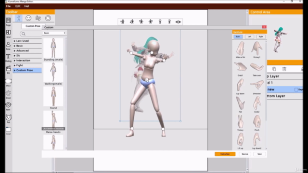Click the canvas vertical scrollbar
Viewport: 308px width, 173px height.
tap(247, 90)
